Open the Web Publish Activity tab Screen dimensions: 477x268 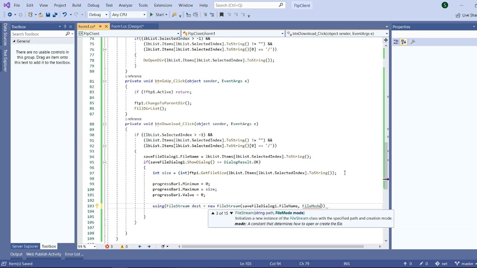coord(44,254)
